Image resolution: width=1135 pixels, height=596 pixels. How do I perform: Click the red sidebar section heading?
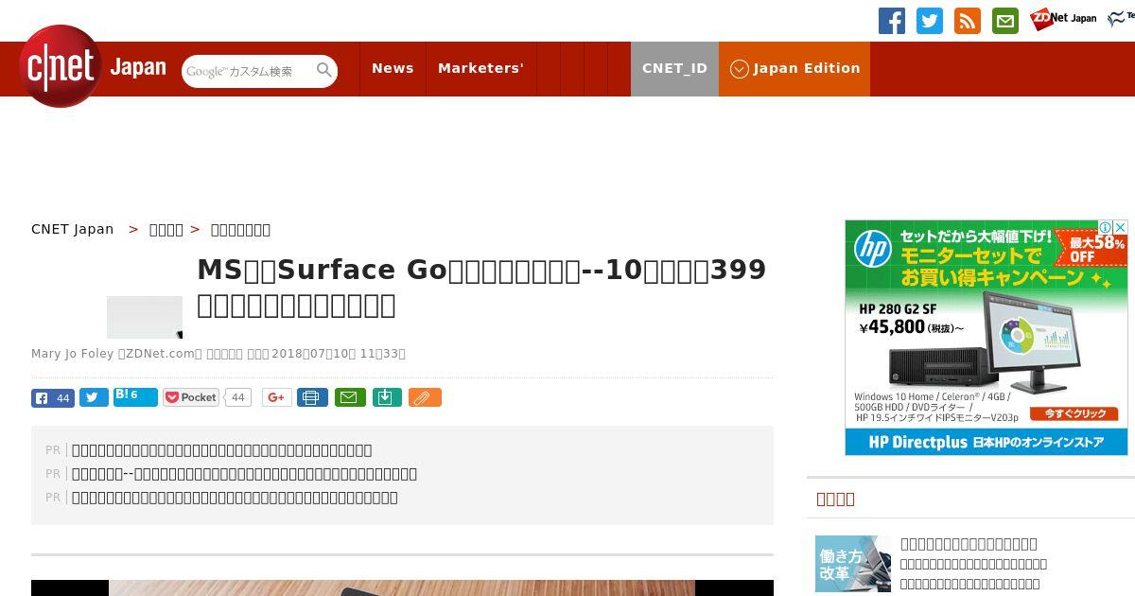coord(836,499)
